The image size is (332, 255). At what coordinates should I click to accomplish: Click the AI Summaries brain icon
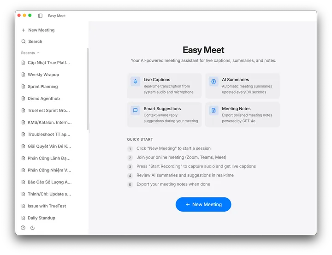(213, 81)
